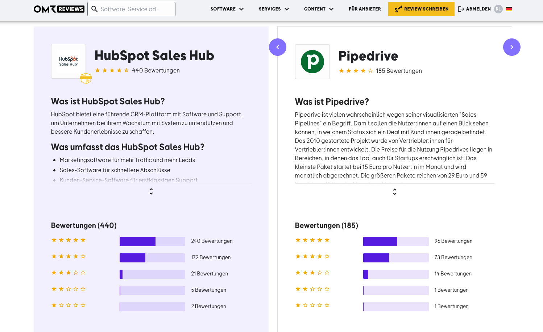Click 'Marketingsoftware für mehr Traffic' bullet

pyautogui.click(x=127, y=160)
